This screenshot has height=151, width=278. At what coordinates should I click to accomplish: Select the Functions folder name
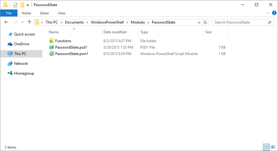(x=63, y=41)
